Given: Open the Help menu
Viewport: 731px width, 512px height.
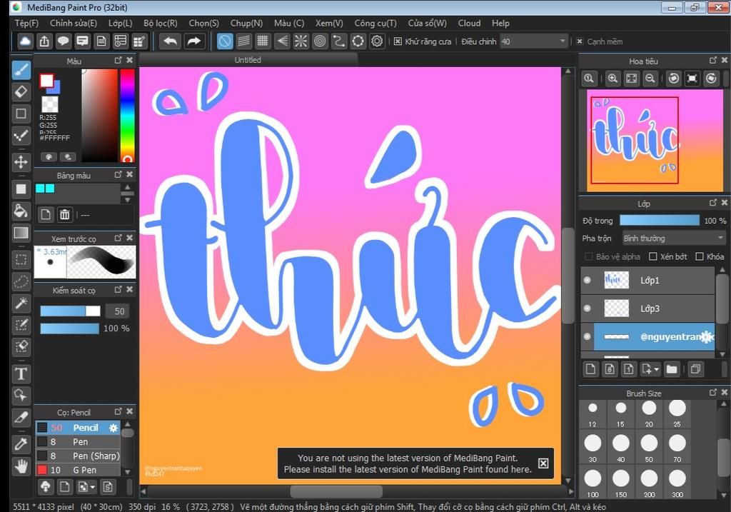Looking at the screenshot, I should 500,24.
